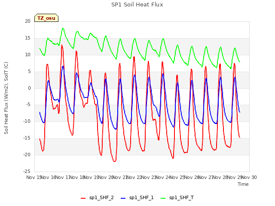This screenshot has width=275, height=206.
Task: Click the y-axis value 5
Action: (29, 71)
